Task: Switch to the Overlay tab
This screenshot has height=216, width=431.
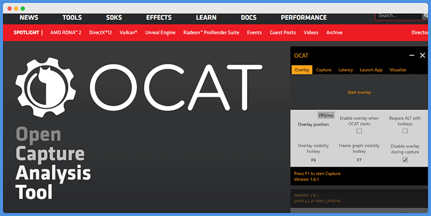Action: point(302,70)
